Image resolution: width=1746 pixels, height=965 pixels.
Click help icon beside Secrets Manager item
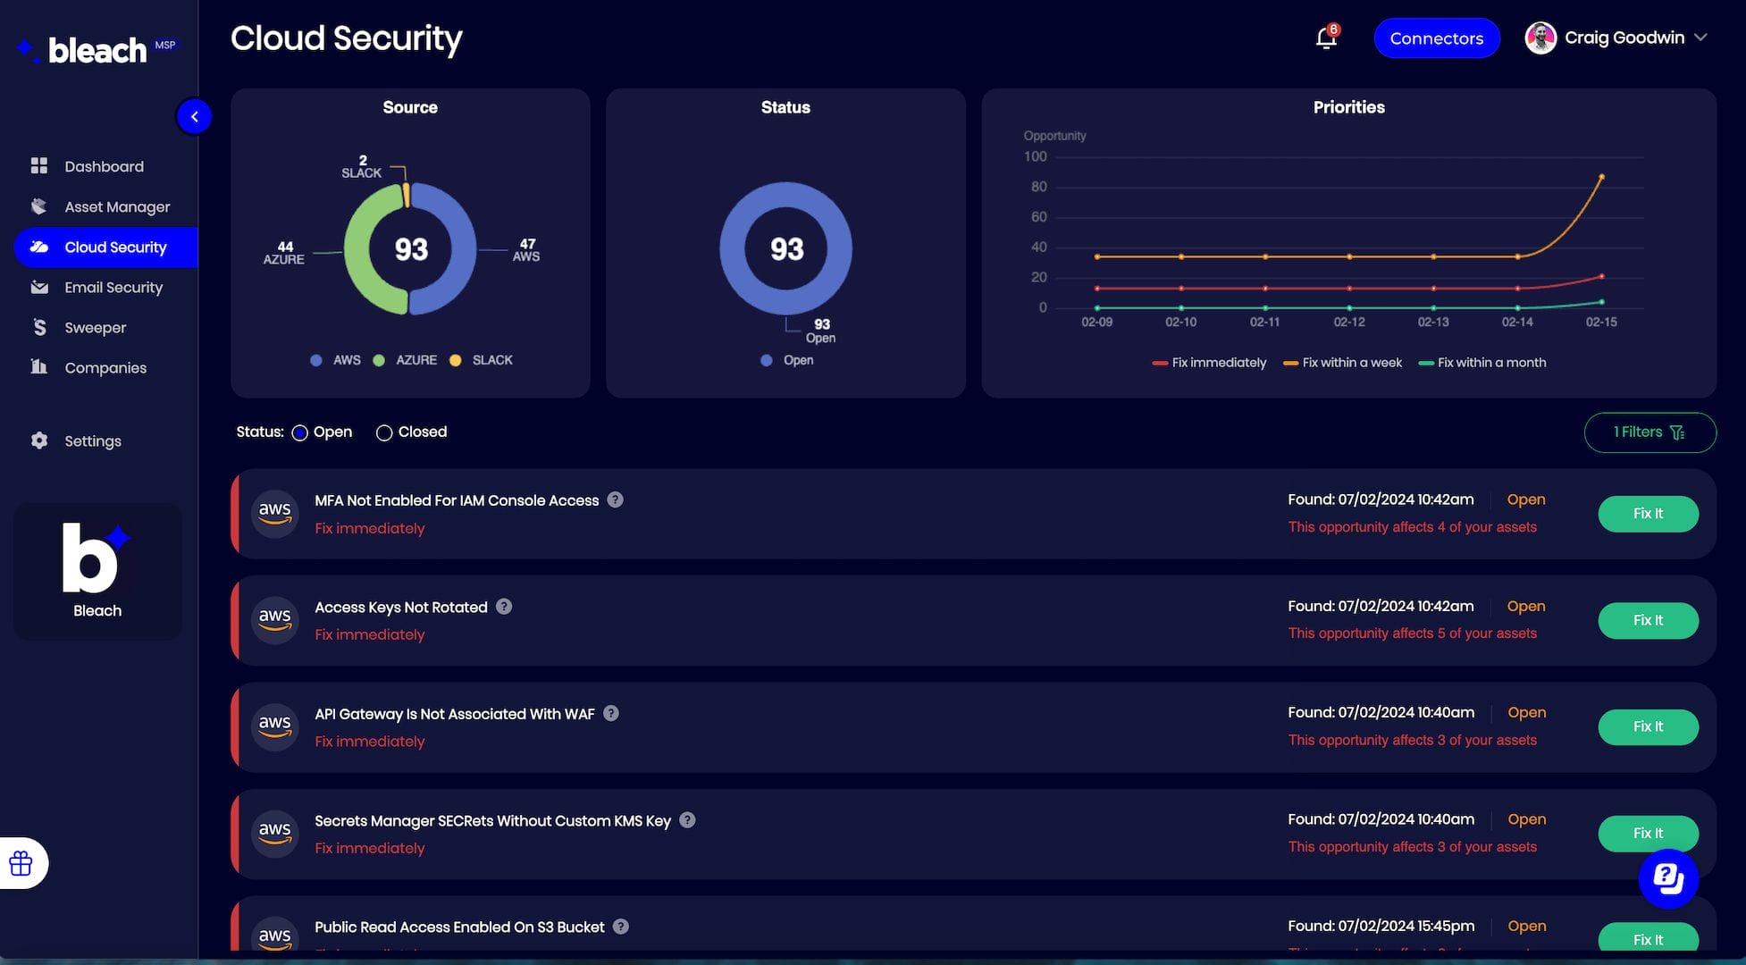(687, 820)
